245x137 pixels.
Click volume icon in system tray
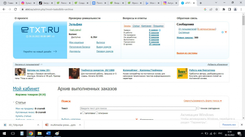pos(215,133)
